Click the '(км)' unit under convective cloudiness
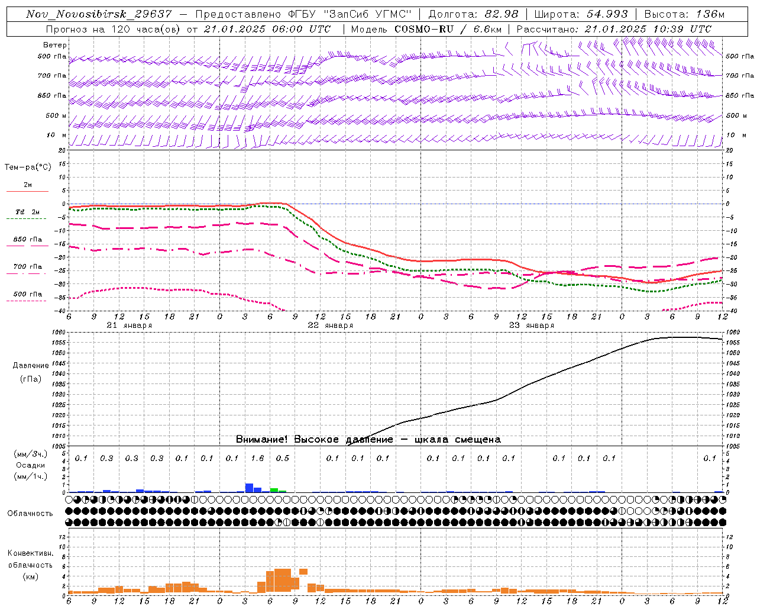757x606 pixels. [x=31, y=576]
